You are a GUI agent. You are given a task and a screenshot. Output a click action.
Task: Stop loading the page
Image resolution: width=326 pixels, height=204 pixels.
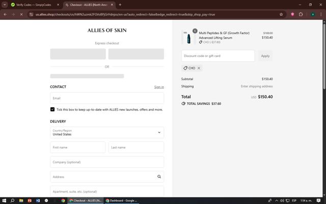[21, 14]
